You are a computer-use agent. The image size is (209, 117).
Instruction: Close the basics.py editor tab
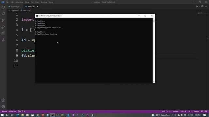click(38, 6)
